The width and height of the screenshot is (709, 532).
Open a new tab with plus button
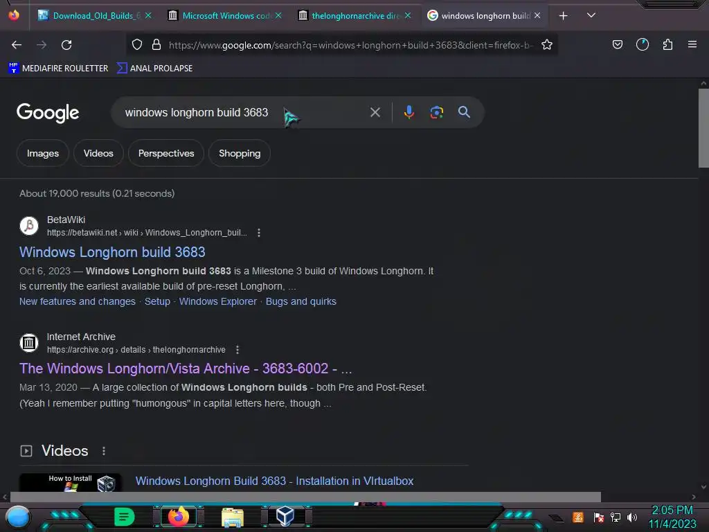(564, 16)
